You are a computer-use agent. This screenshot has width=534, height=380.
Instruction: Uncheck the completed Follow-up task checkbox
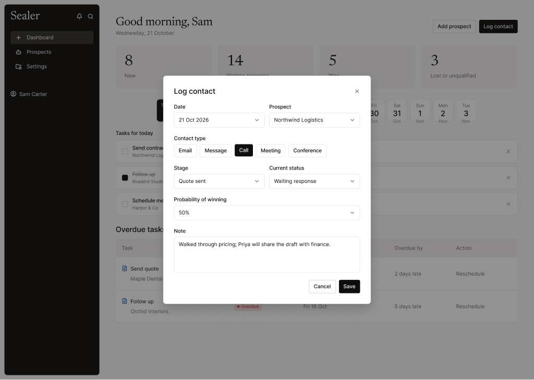(x=125, y=178)
